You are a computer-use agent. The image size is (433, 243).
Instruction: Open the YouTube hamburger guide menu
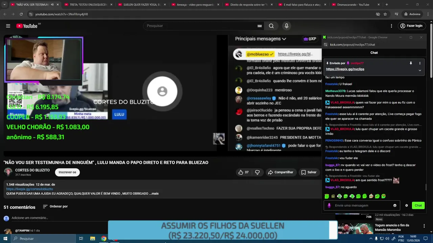click(8, 26)
